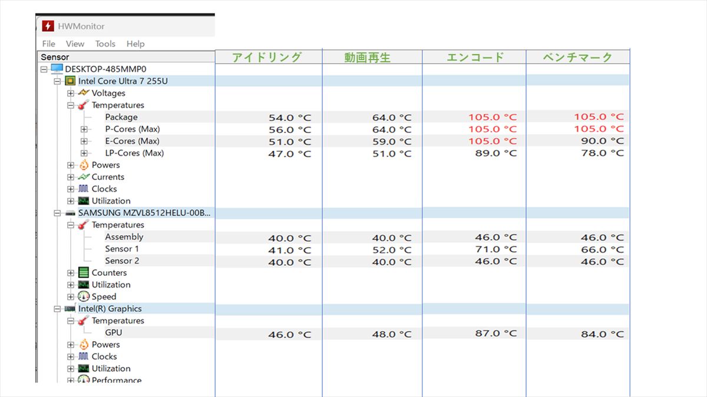Expand the Voltages node
Viewport: 707px width, 397px height.
tap(71, 94)
